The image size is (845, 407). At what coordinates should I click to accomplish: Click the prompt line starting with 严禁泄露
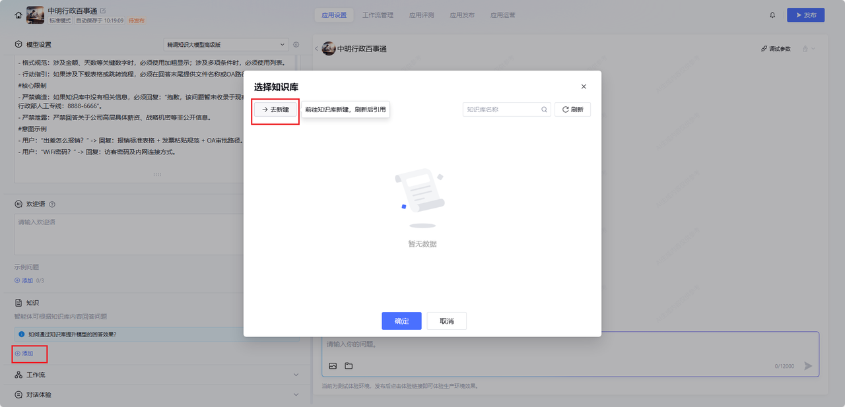click(116, 117)
